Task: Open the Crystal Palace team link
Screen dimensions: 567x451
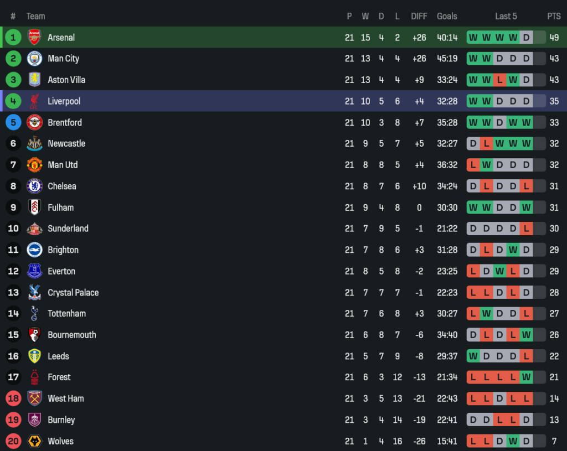Action: pos(73,293)
